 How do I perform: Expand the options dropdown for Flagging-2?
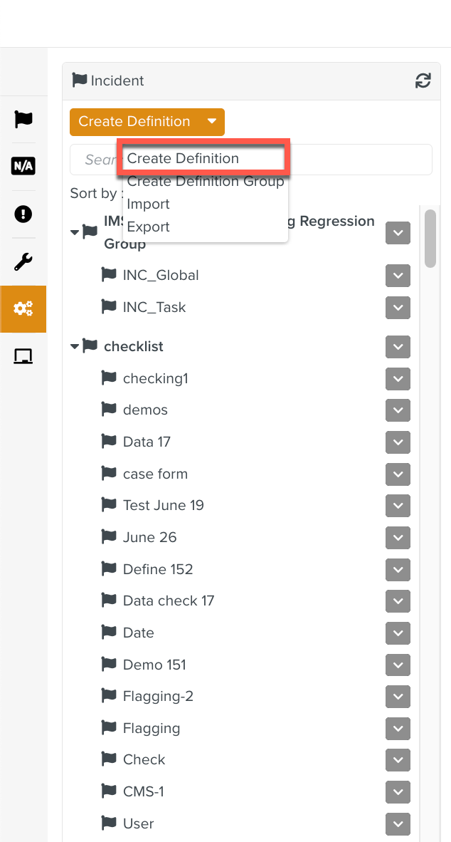point(398,697)
